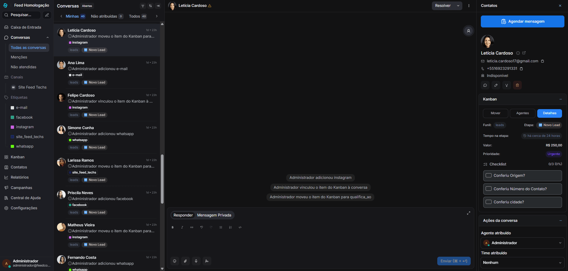Toggle contact sidebar with person icon
Screen dimensions: 568x271
468,31
